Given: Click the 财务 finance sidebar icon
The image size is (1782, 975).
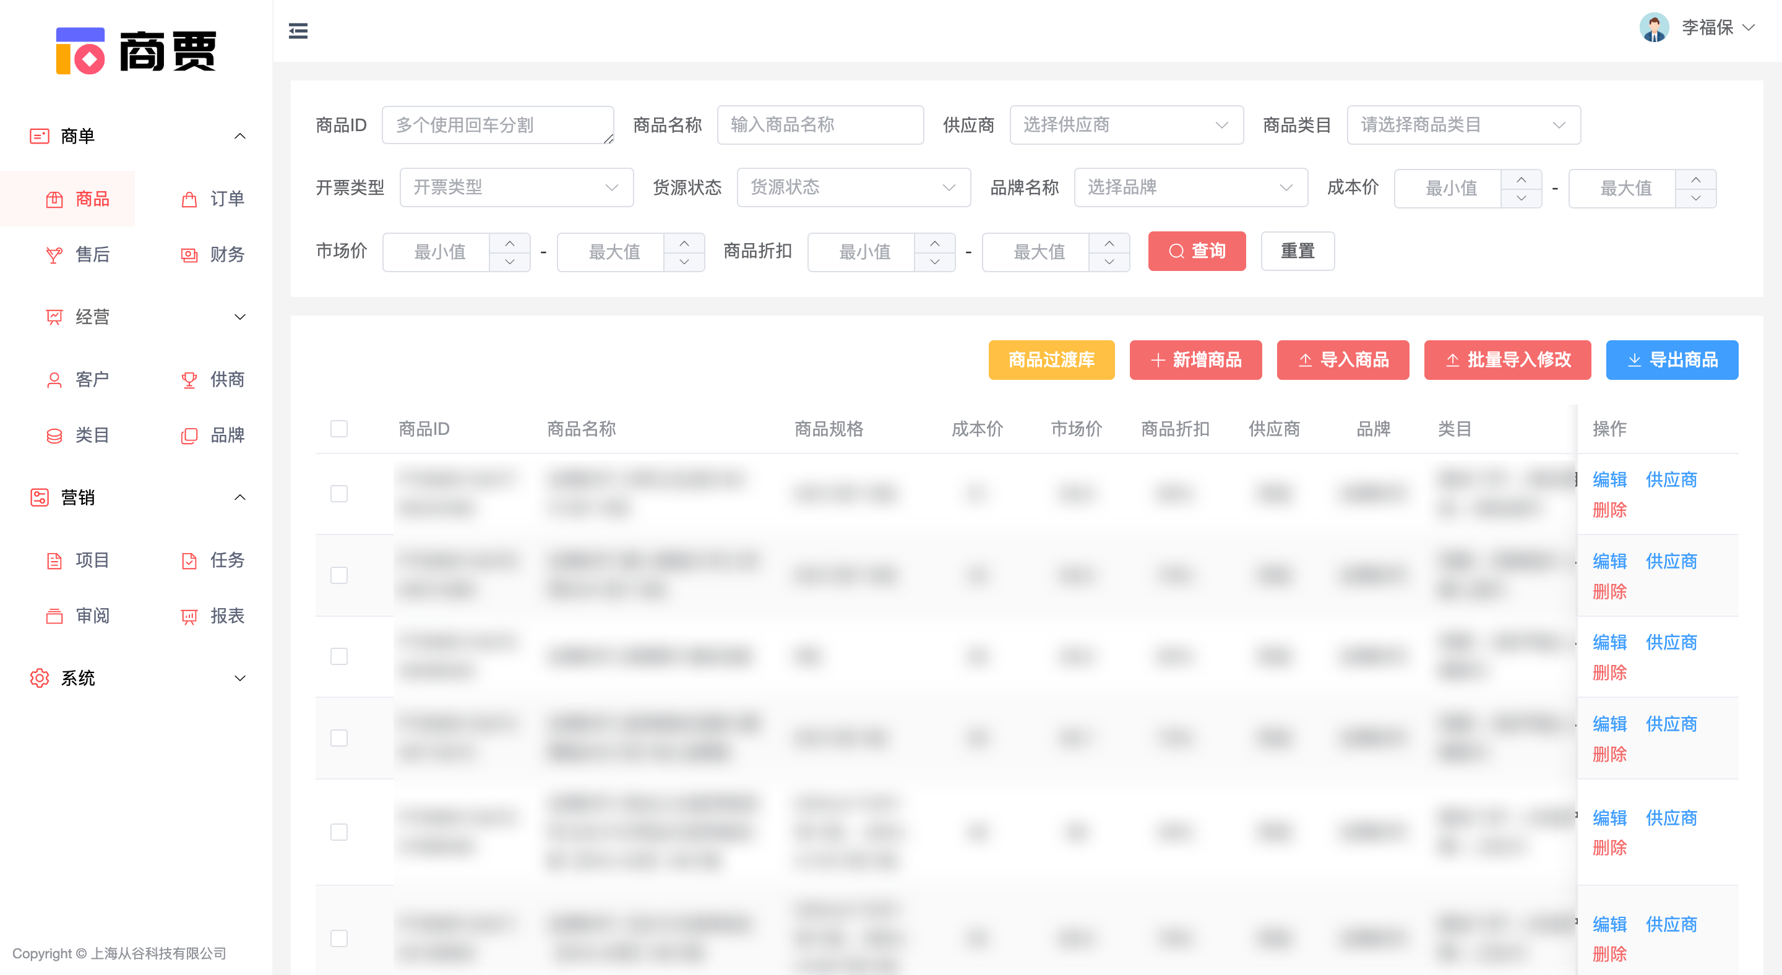Looking at the screenshot, I should [189, 255].
